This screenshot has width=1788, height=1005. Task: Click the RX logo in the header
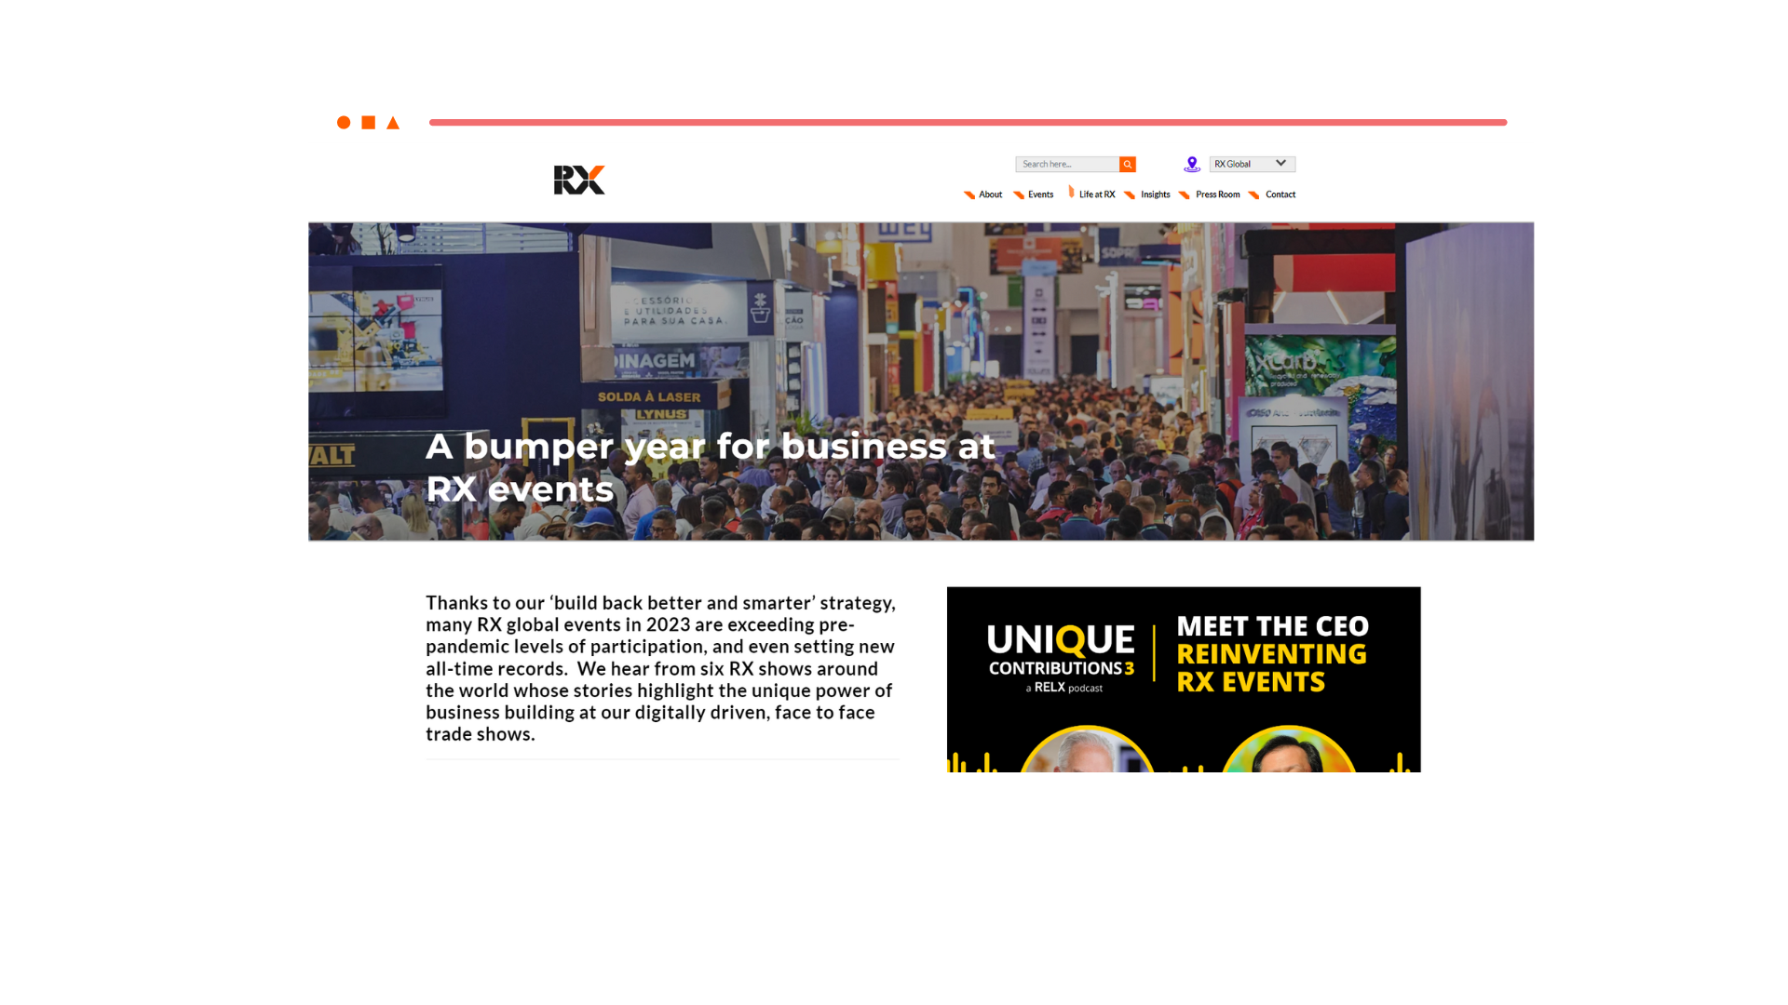tap(579, 180)
